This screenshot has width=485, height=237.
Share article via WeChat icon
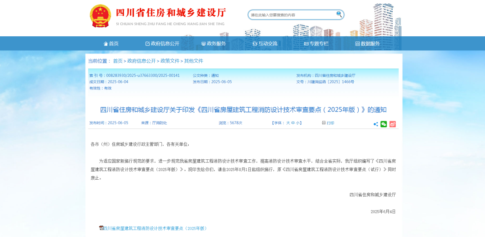(x=384, y=124)
